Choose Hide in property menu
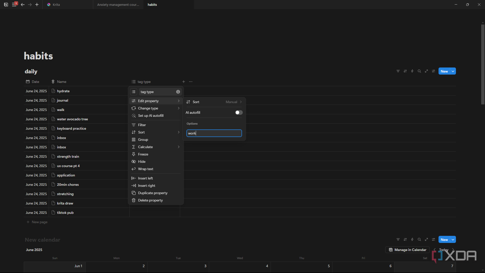Screen dimensions: 485x273 pos(156,162)
